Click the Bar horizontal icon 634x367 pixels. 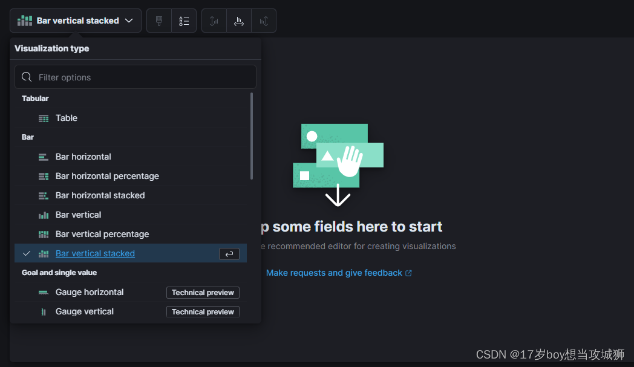coord(44,157)
